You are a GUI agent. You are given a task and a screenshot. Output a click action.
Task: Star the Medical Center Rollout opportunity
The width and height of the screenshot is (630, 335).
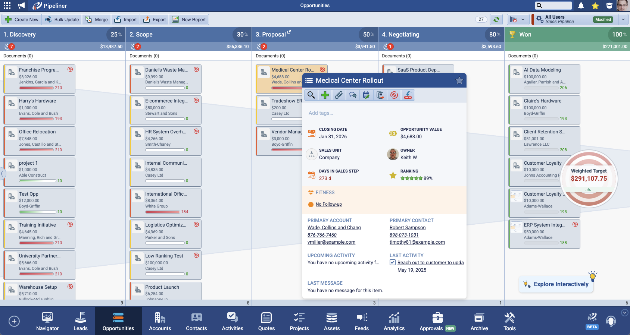[x=459, y=80]
